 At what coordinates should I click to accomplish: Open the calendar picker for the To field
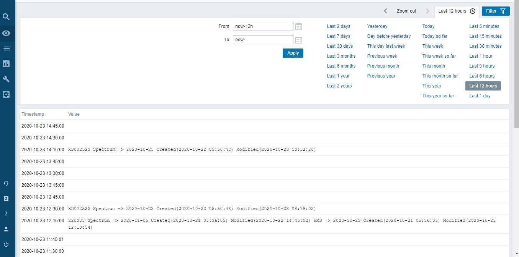point(299,40)
